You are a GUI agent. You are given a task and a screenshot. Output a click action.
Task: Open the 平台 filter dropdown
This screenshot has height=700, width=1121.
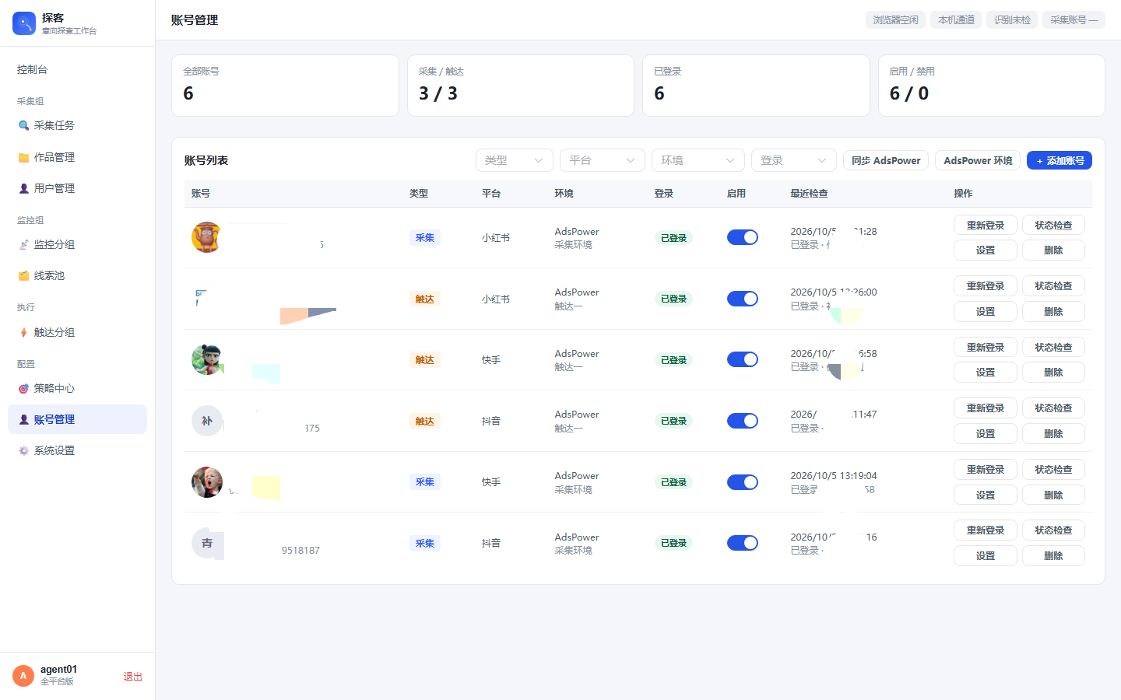click(x=603, y=160)
